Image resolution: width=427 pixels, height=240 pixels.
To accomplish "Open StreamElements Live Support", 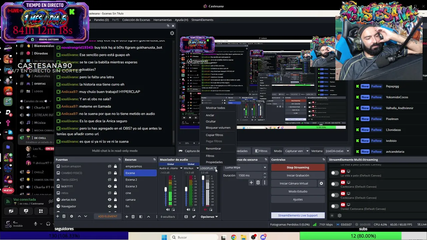I will [x=298, y=215].
